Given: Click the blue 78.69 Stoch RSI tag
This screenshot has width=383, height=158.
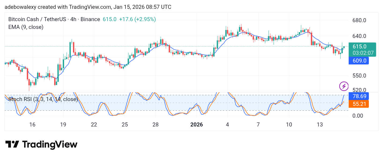Looking at the screenshot, I should point(359,96).
